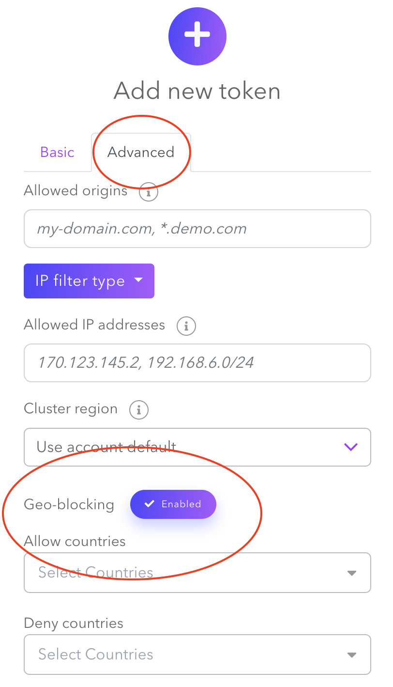Click the Geo-blocking label text
Screen dimensions: 393x687
(69, 505)
